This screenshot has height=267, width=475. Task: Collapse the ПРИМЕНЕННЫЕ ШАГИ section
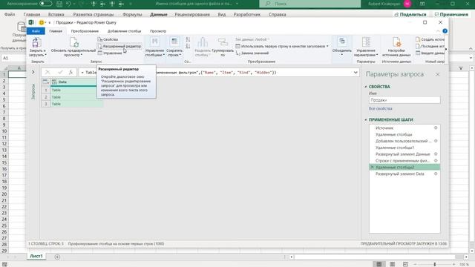pos(365,120)
